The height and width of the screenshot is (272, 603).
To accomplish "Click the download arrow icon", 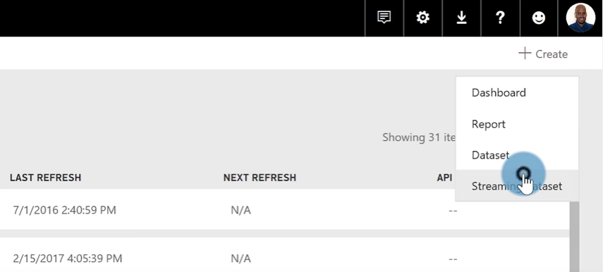I will (461, 18).
